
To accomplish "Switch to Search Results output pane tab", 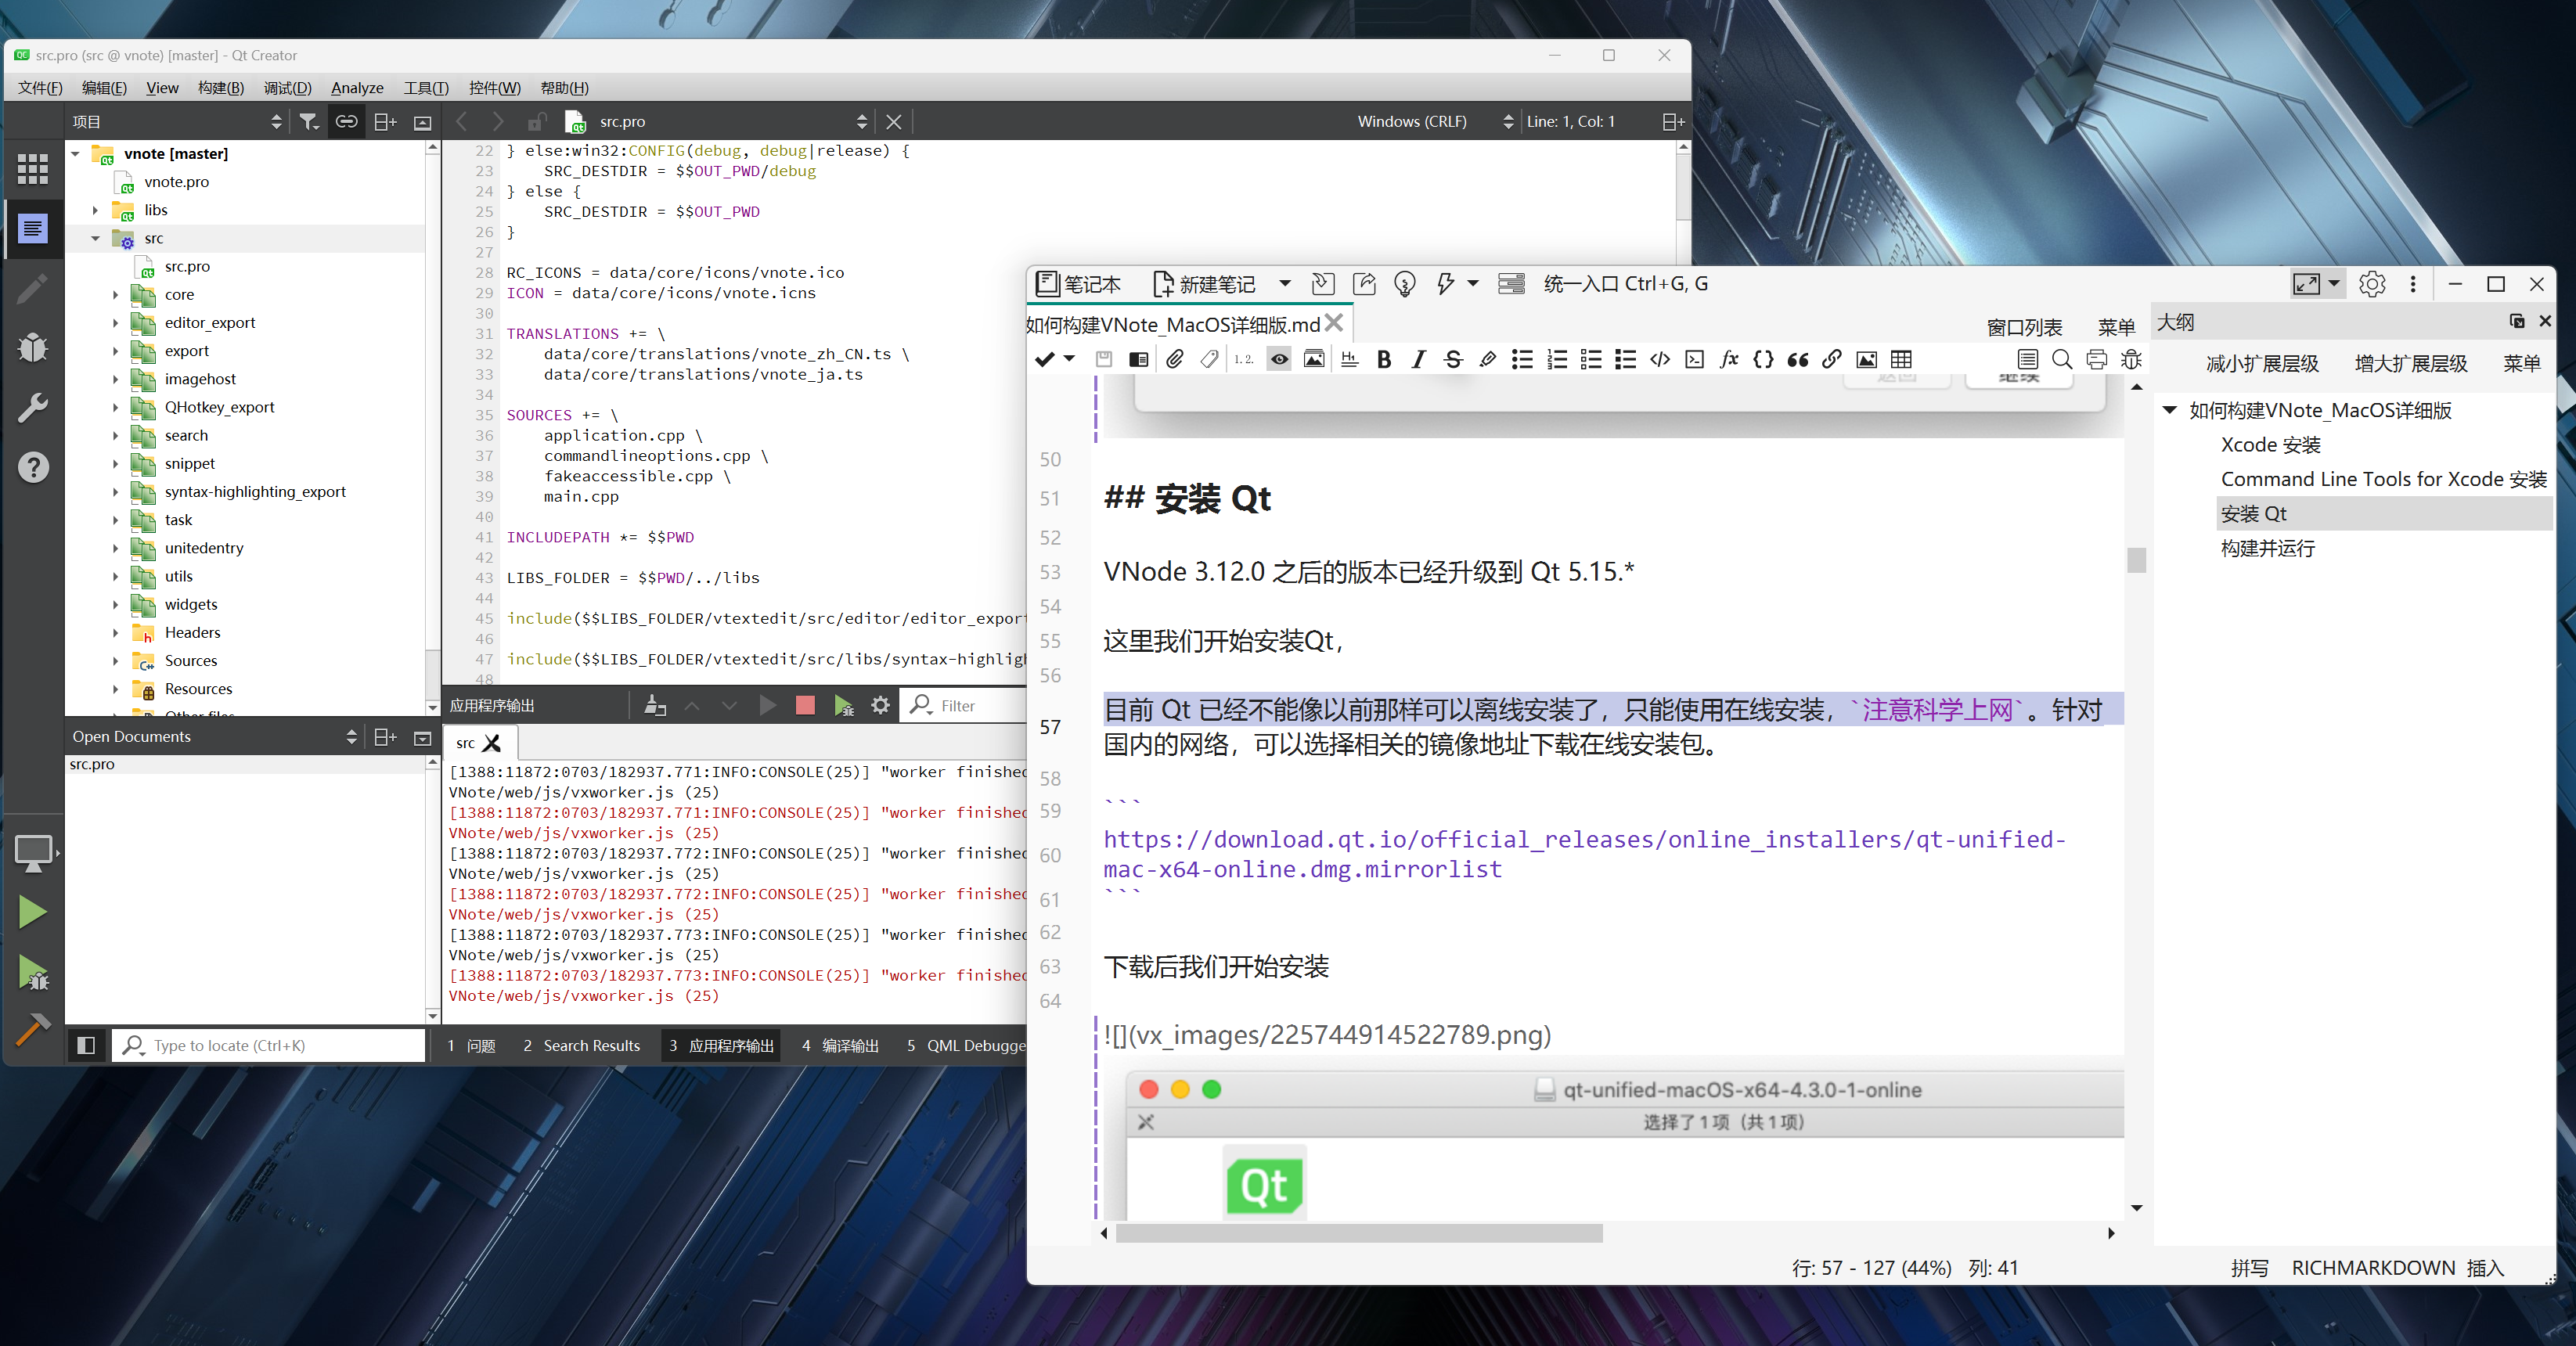I will tap(581, 1045).
